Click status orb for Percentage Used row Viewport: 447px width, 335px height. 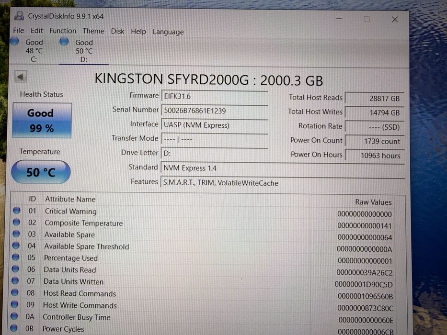coord(15,257)
